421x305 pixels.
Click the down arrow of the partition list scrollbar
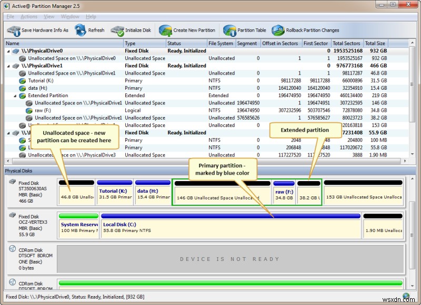tap(412, 154)
